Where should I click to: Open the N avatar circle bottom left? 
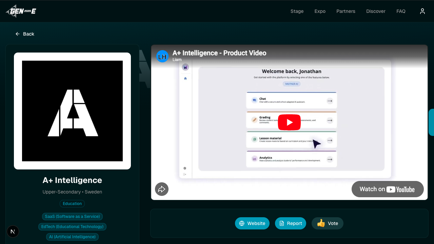coord(13,231)
